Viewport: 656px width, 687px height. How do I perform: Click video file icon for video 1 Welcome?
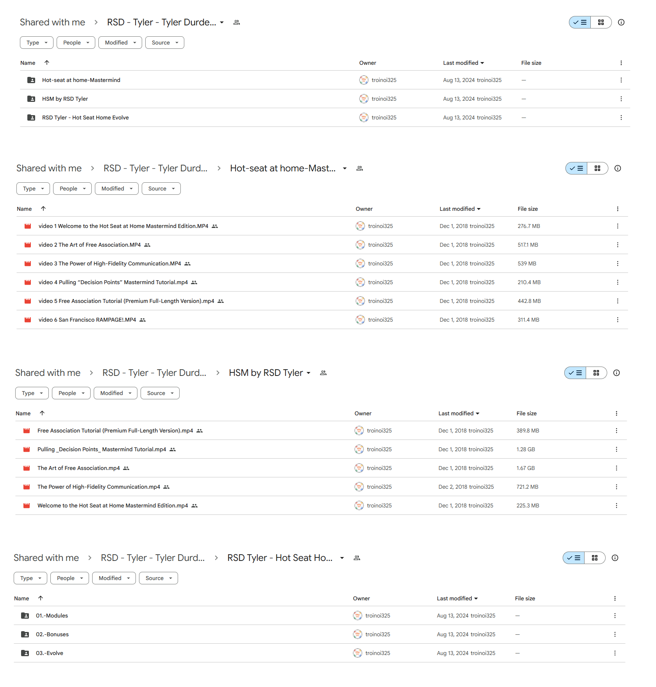click(28, 226)
